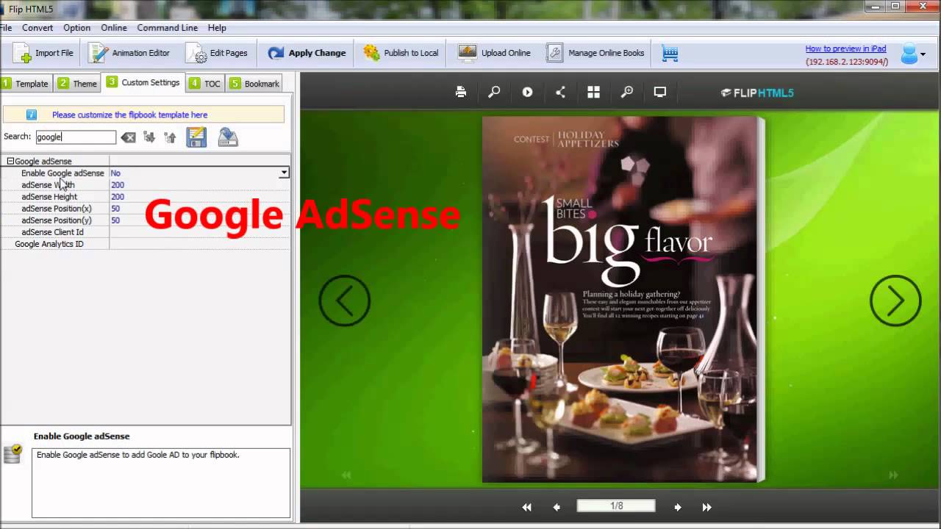Click the search field containing 'google'

[76, 137]
